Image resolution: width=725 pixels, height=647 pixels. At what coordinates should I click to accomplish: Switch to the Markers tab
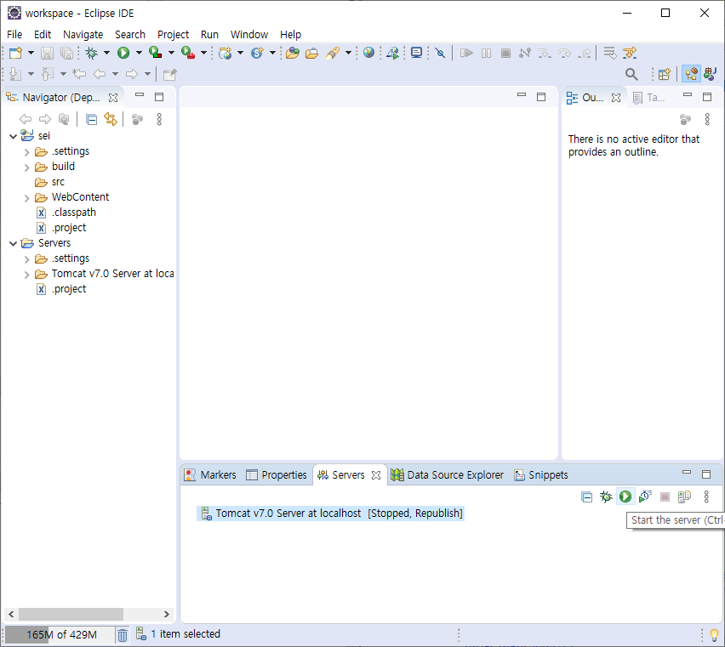coord(210,474)
